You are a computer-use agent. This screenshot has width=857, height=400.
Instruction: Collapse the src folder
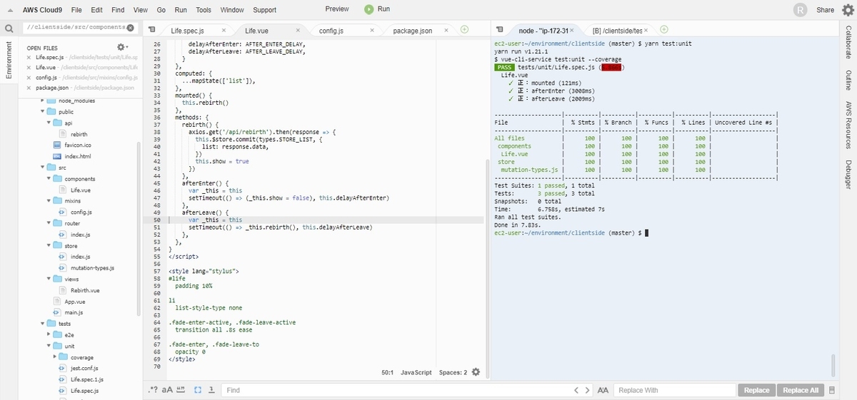tap(43, 168)
